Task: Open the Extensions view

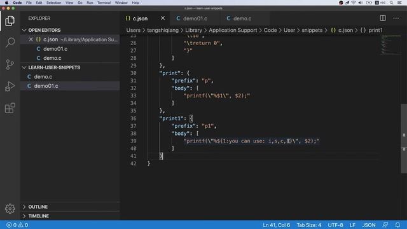Action: click(x=10, y=108)
